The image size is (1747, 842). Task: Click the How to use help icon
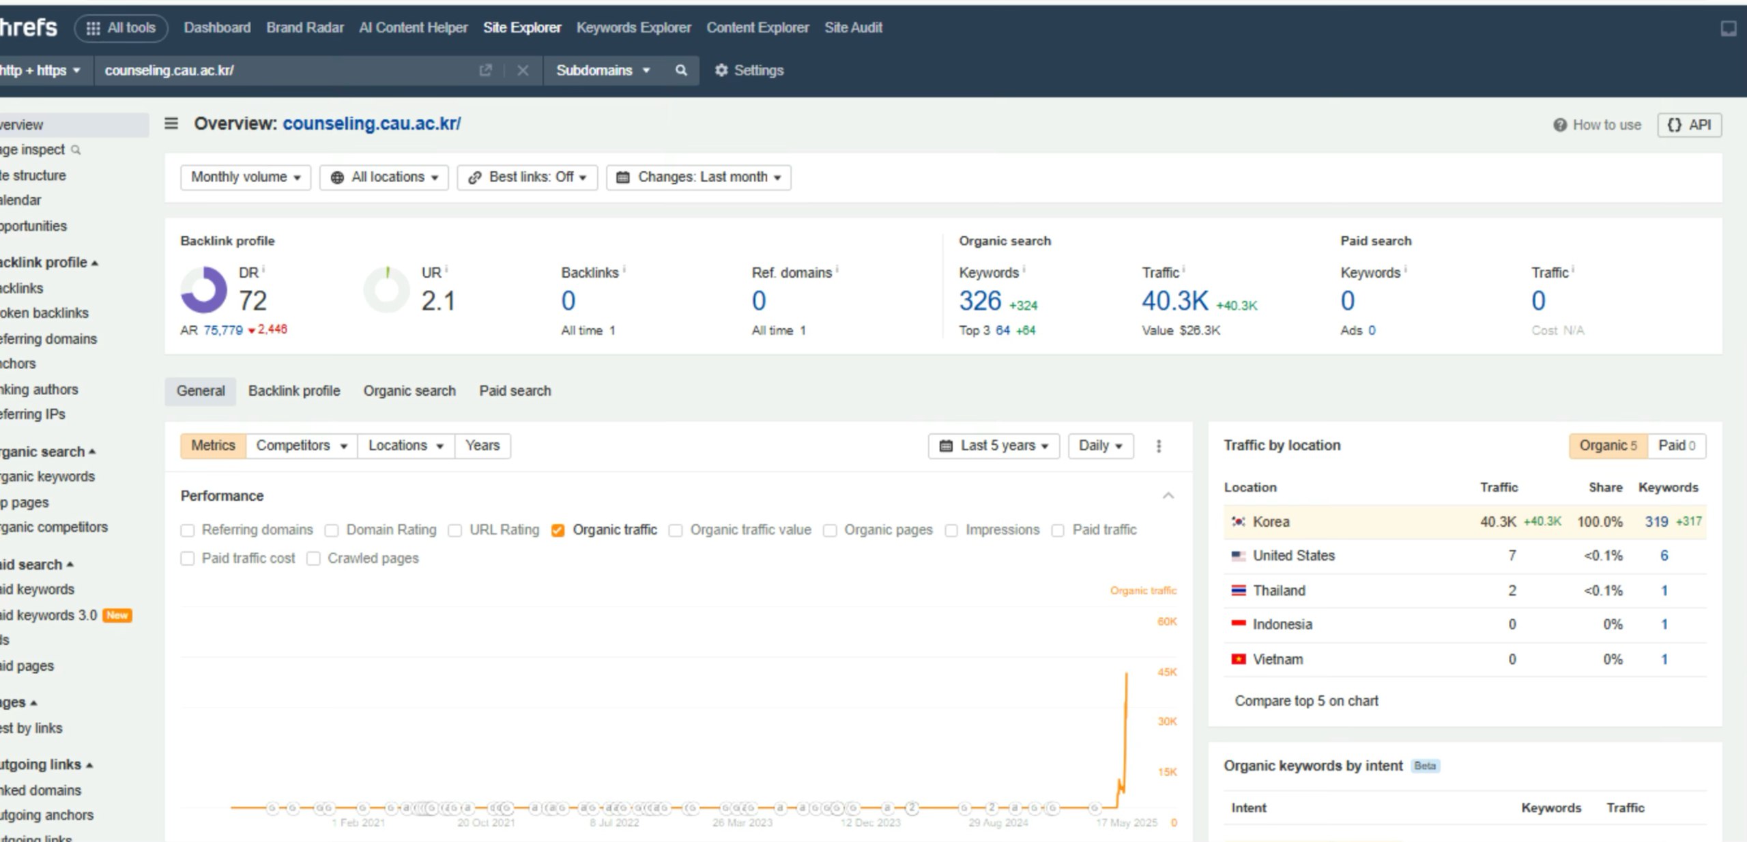pos(1559,125)
